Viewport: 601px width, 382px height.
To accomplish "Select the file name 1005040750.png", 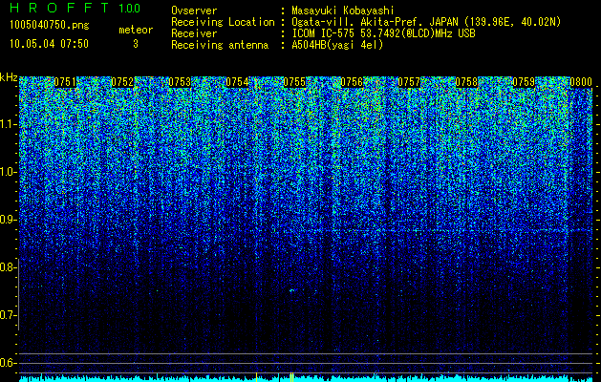I will coord(50,26).
